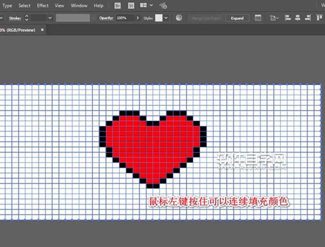This screenshot has height=247, width=325.
Task: Click the Horizontal Align Right icon
Action: 308,17
